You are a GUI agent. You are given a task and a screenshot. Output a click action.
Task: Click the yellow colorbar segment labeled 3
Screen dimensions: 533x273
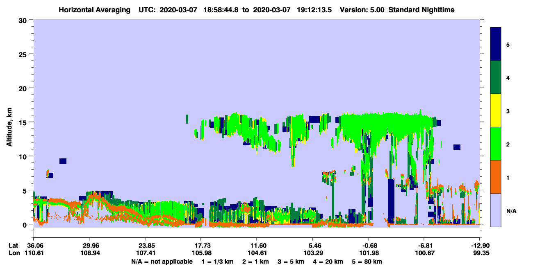pos(496,111)
